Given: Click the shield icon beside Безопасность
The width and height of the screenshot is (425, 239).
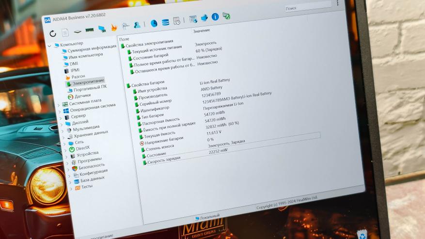Looking at the screenshot, I should [75, 169].
